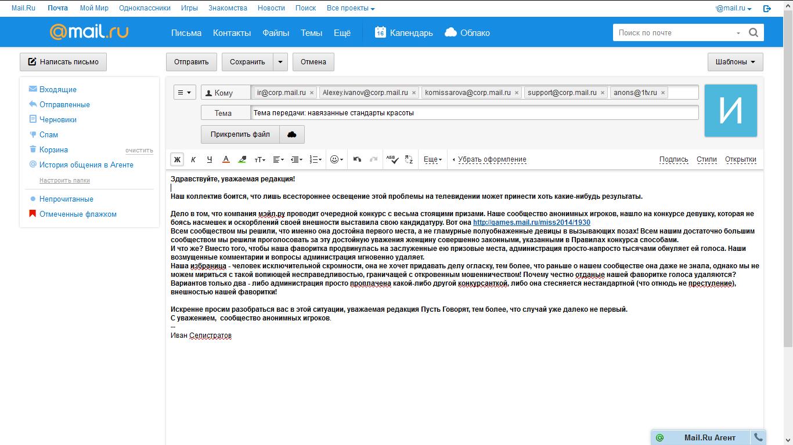Redo the last edit

click(373, 159)
